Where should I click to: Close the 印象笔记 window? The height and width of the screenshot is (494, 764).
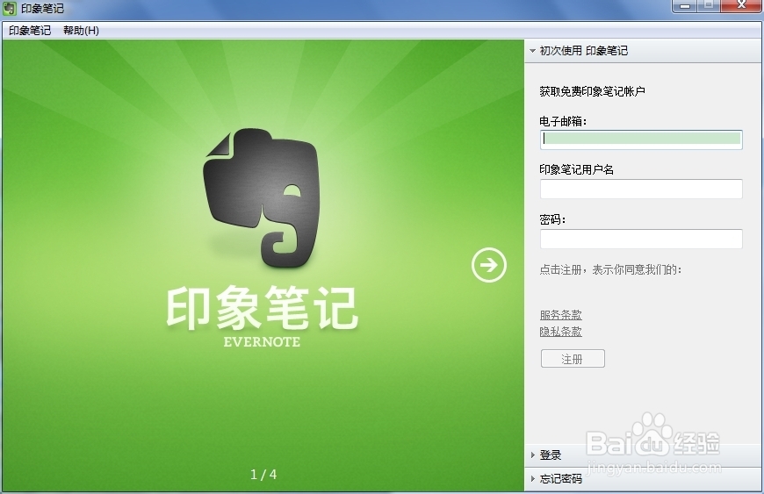click(742, 6)
